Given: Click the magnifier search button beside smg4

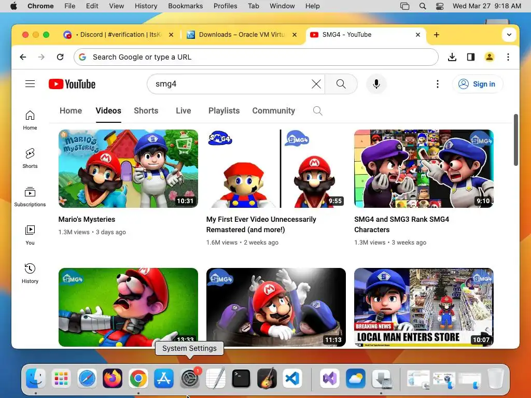Looking at the screenshot, I should pyautogui.click(x=341, y=84).
